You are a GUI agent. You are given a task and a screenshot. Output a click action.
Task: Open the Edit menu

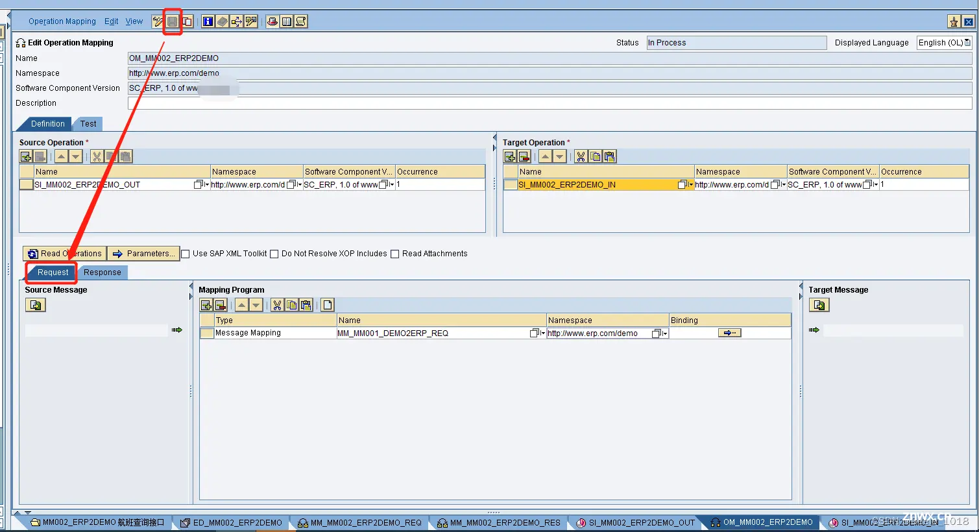pos(112,21)
